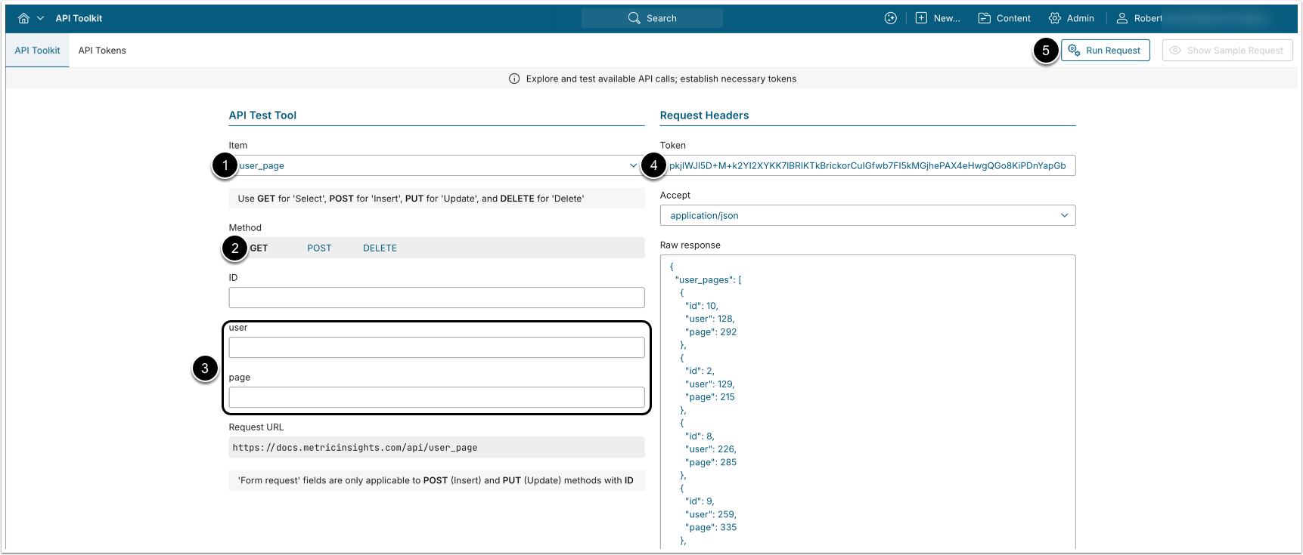Switch to the API Tokens tab

click(102, 51)
